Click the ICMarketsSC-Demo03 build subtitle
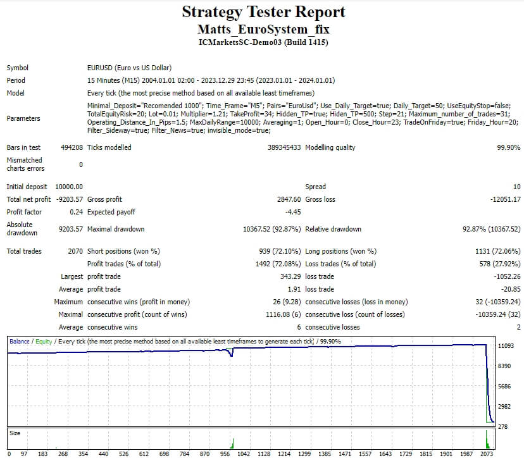Screen dimensions: 524x458 (263, 42)
